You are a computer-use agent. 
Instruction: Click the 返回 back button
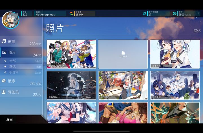point(10,119)
